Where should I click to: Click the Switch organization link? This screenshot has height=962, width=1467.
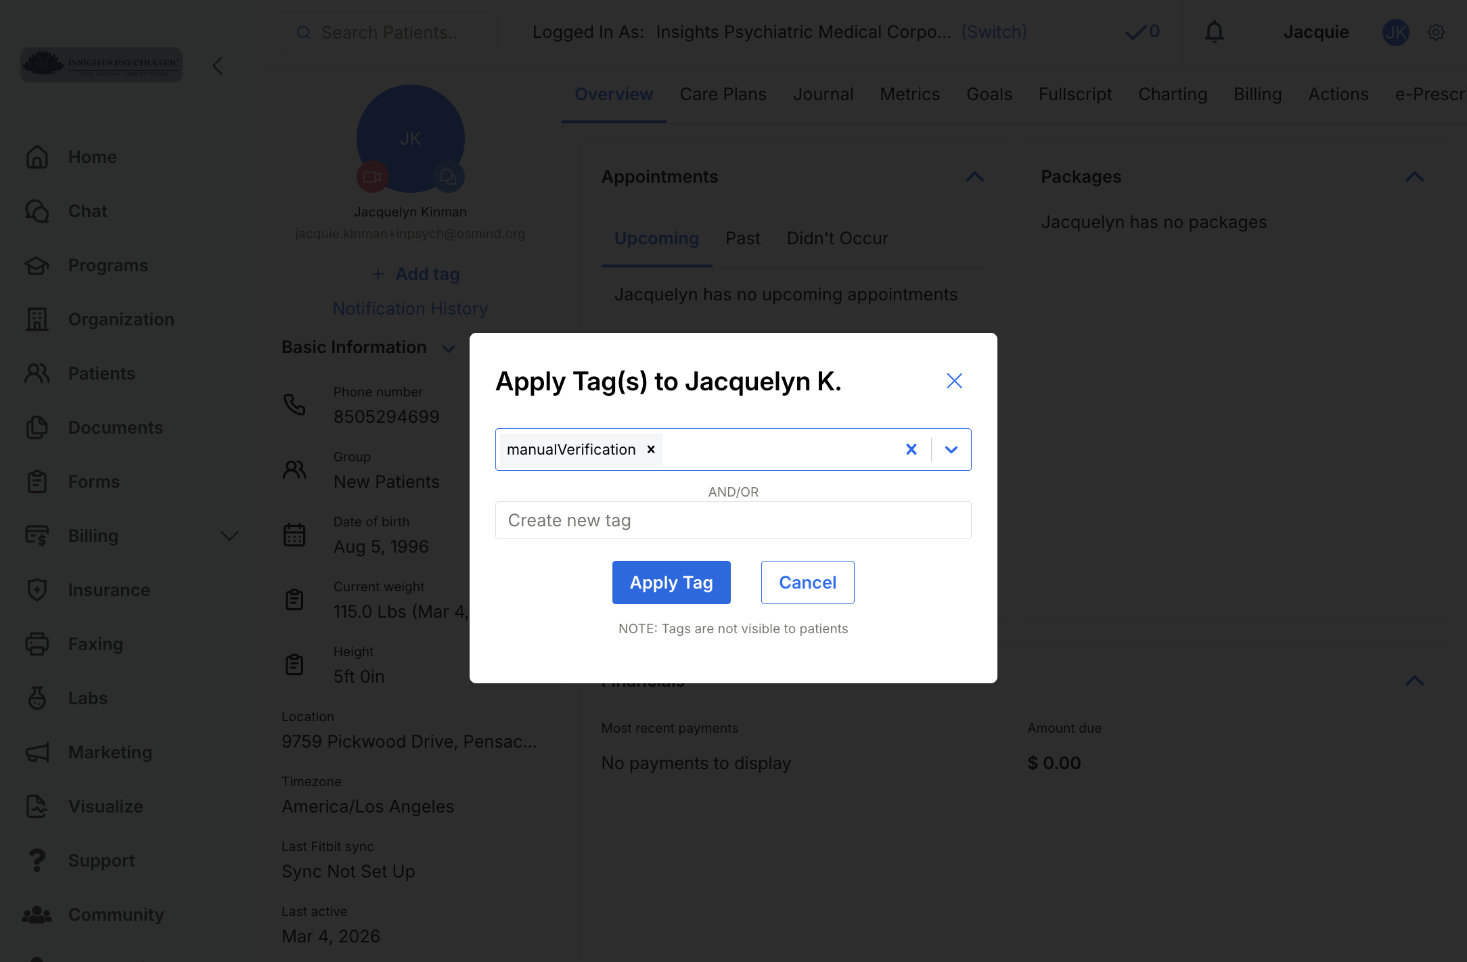click(994, 32)
